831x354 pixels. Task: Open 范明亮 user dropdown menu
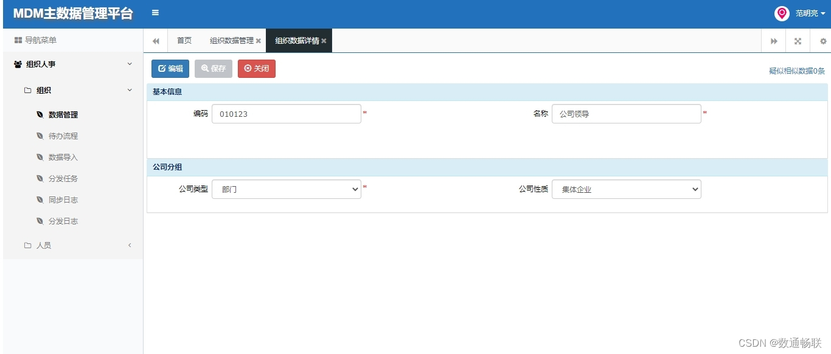point(811,13)
